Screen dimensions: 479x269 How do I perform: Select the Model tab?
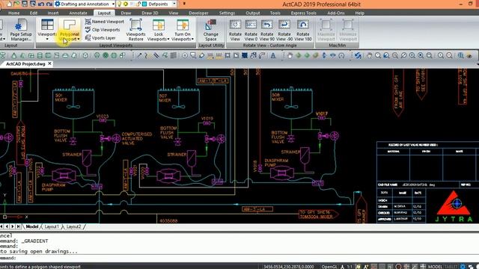click(x=31, y=226)
